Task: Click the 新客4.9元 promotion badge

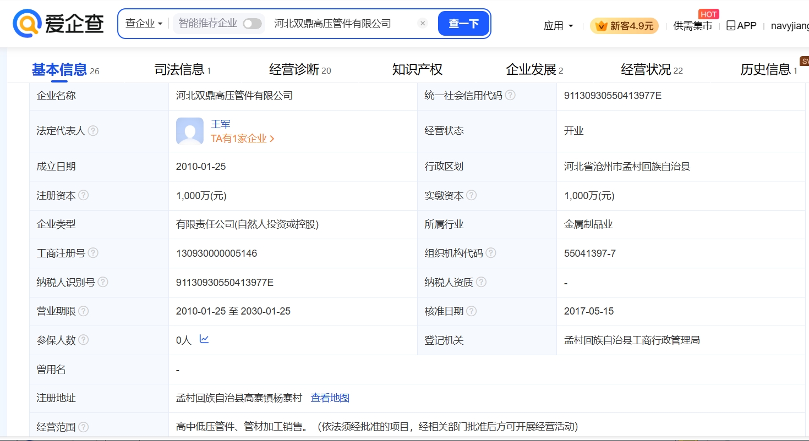Action: [x=624, y=26]
